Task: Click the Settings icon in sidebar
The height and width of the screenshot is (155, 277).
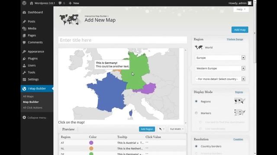Action: [x=24, y=79]
